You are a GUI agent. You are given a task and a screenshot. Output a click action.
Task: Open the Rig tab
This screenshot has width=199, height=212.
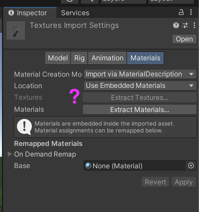(79, 58)
